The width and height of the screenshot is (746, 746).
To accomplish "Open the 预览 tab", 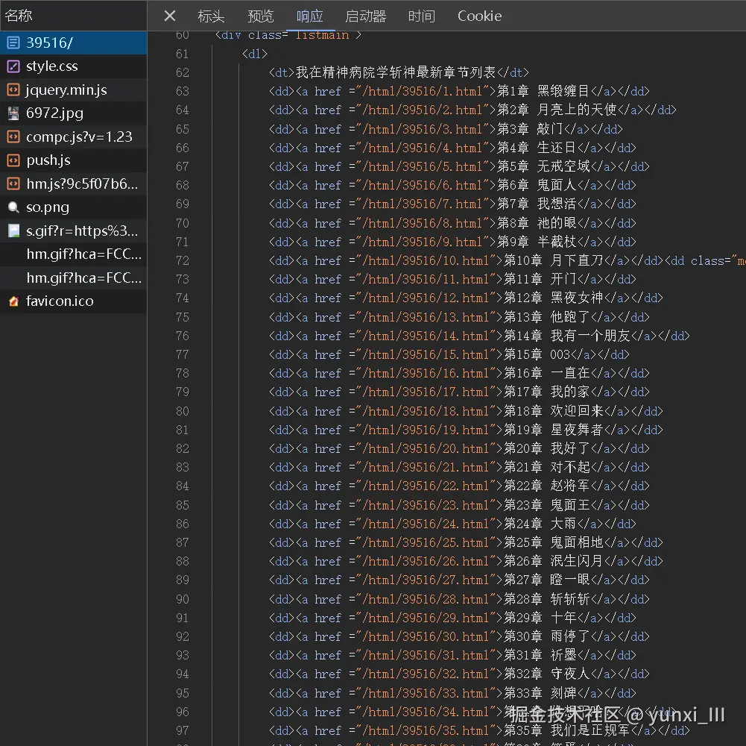I will (x=260, y=16).
